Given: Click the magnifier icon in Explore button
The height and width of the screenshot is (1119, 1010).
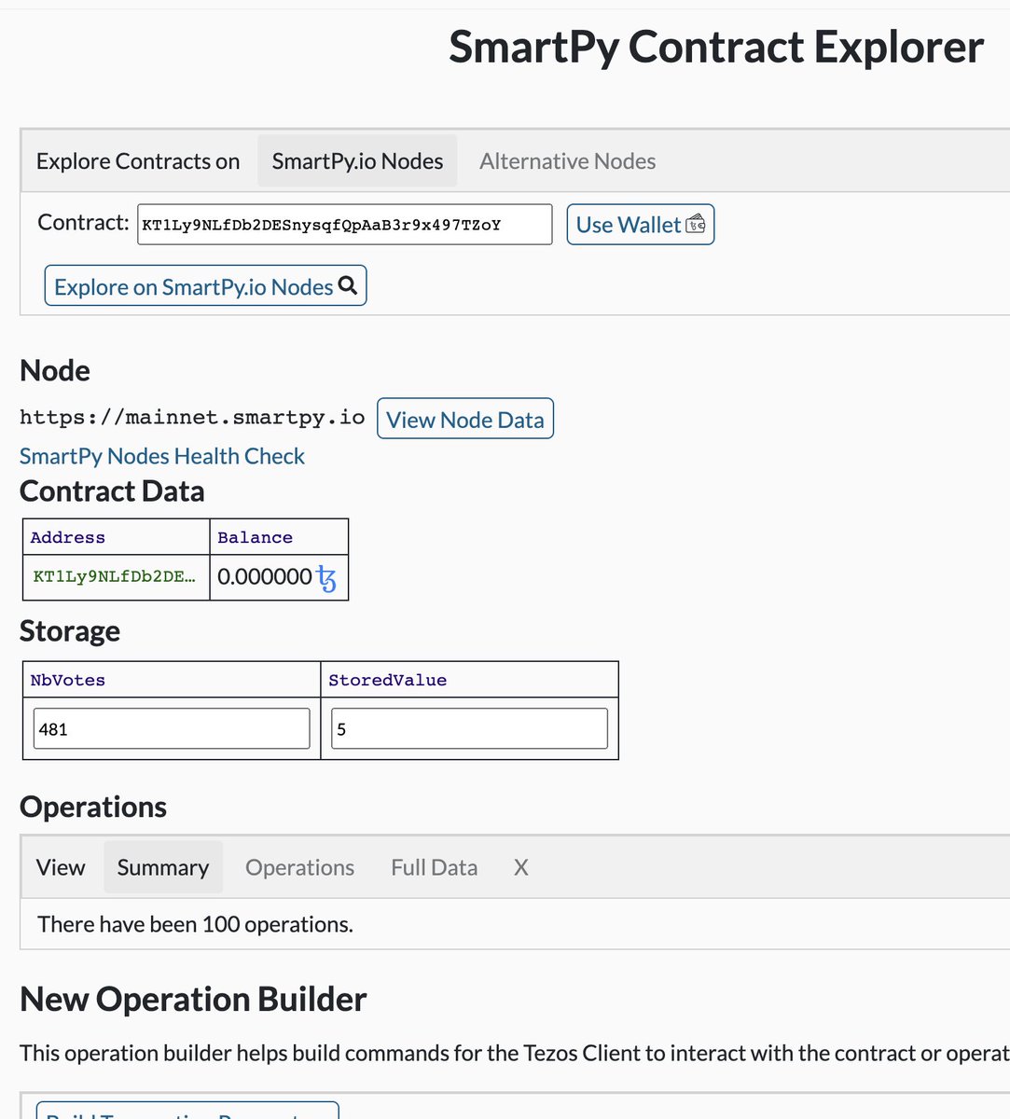Looking at the screenshot, I should [348, 285].
